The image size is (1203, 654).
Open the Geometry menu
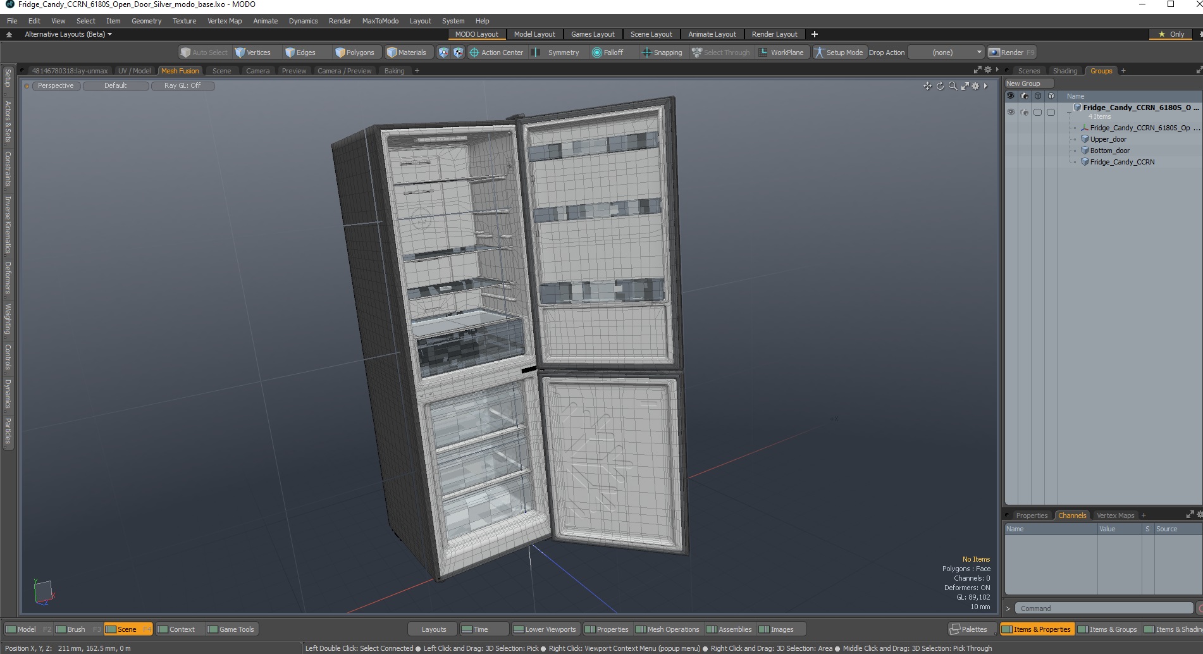[x=146, y=21]
